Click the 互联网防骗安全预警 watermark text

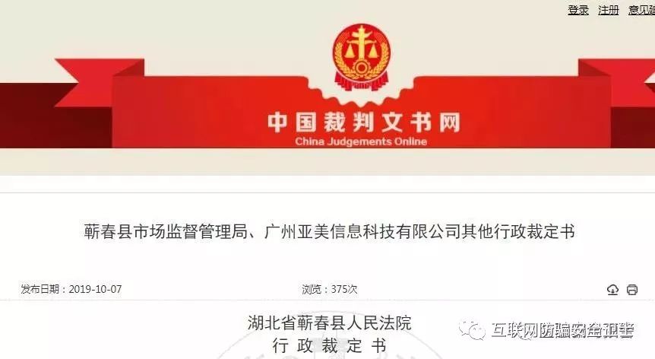click(x=563, y=331)
